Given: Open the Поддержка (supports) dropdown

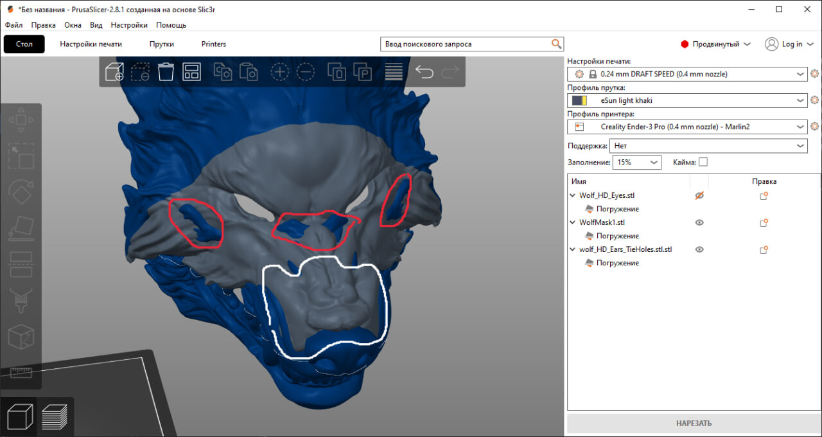Looking at the screenshot, I should coord(708,146).
